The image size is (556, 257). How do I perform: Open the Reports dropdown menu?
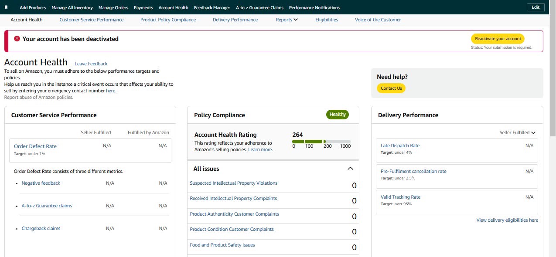tap(287, 20)
